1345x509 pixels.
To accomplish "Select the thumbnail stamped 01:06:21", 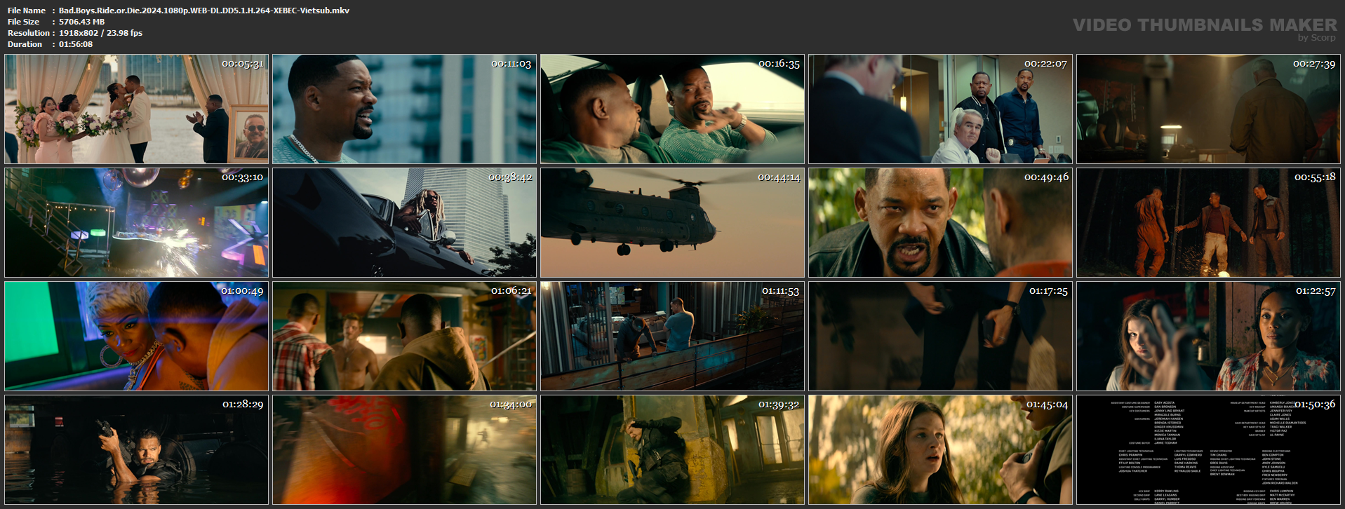I will (x=404, y=336).
